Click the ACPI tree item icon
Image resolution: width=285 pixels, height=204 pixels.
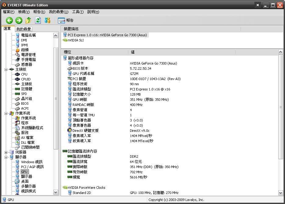point(17,108)
